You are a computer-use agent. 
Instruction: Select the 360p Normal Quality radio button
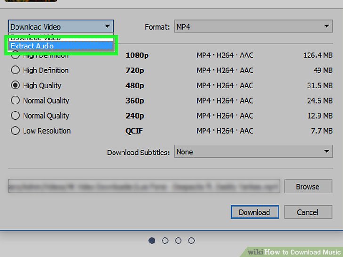pyautogui.click(x=15, y=100)
